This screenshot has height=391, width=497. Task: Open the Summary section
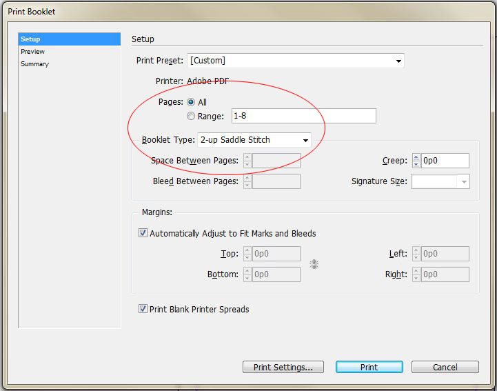(34, 64)
